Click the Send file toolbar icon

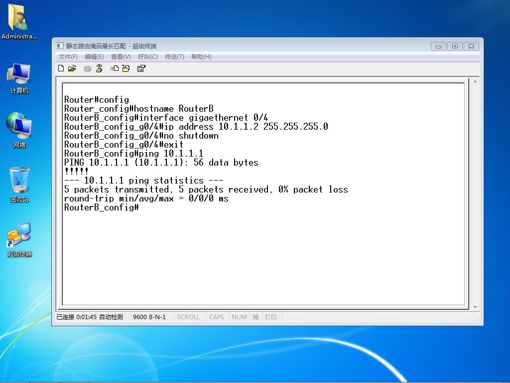click(114, 68)
